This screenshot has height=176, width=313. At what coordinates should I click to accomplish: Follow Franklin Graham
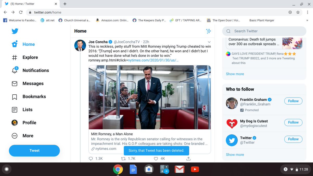point(293,101)
